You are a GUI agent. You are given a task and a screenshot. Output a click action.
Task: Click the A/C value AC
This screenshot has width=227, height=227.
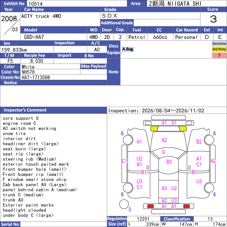[97, 50]
